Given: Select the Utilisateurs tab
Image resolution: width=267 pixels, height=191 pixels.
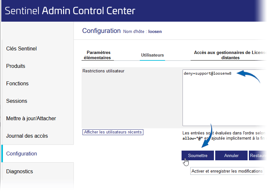Looking at the screenshot, I should pyautogui.click(x=152, y=55).
